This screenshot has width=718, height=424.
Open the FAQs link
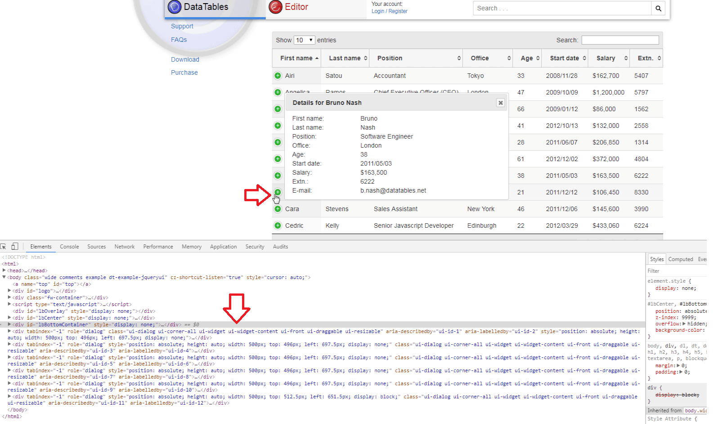pyautogui.click(x=179, y=40)
